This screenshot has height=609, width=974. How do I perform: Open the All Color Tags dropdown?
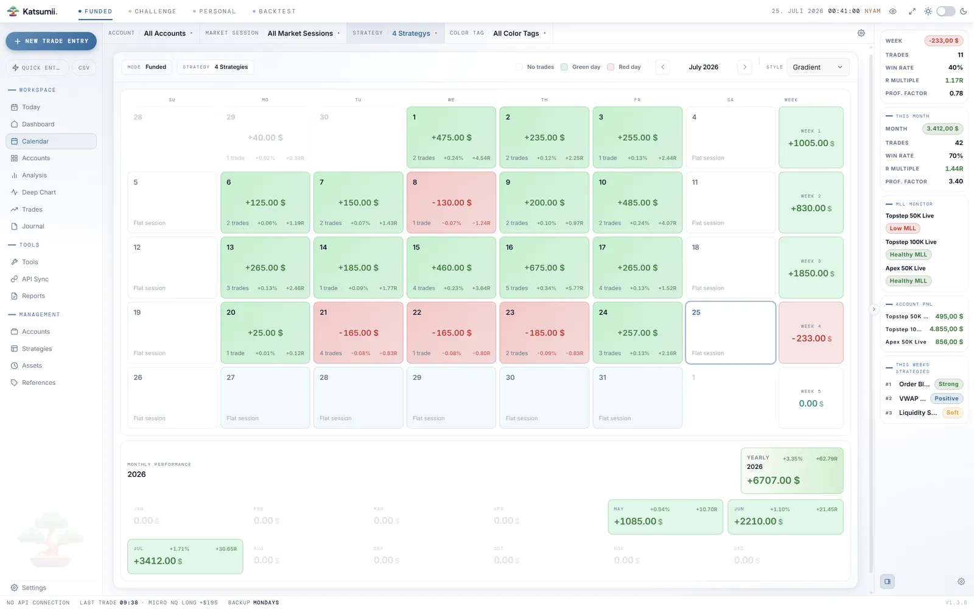(519, 33)
